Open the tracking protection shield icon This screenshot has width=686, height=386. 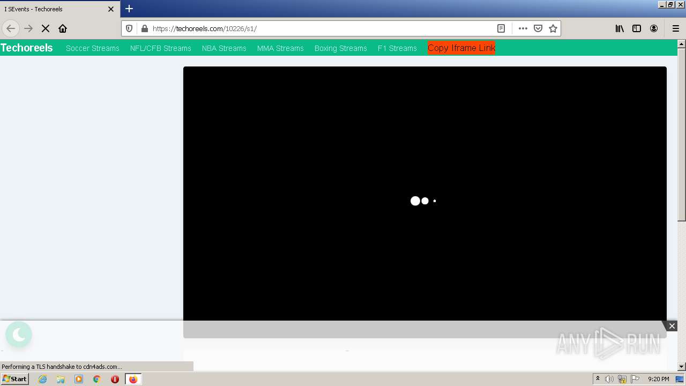[x=129, y=28]
